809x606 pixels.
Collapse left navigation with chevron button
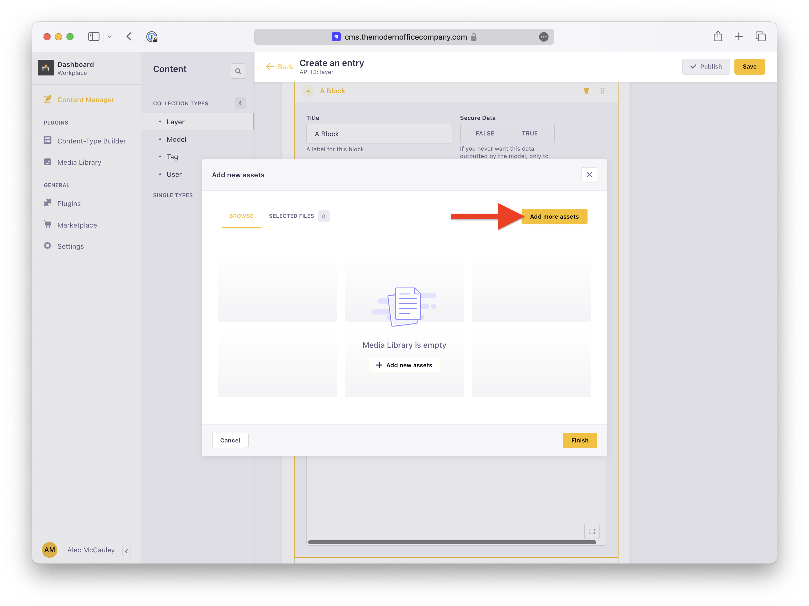[127, 551]
